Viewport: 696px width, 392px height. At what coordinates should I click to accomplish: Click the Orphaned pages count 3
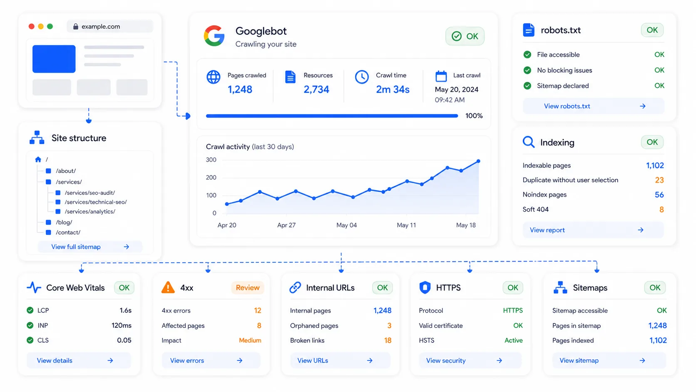389,325
